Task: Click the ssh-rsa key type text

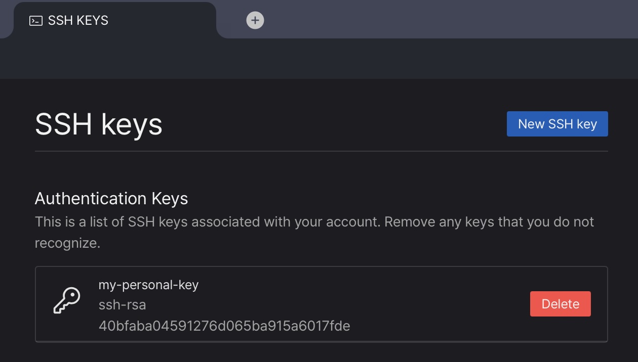Action: pyautogui.click(x=123, y=305)
